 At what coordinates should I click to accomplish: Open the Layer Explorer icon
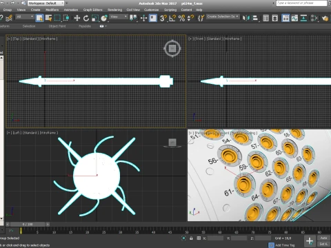coord(275,18)
